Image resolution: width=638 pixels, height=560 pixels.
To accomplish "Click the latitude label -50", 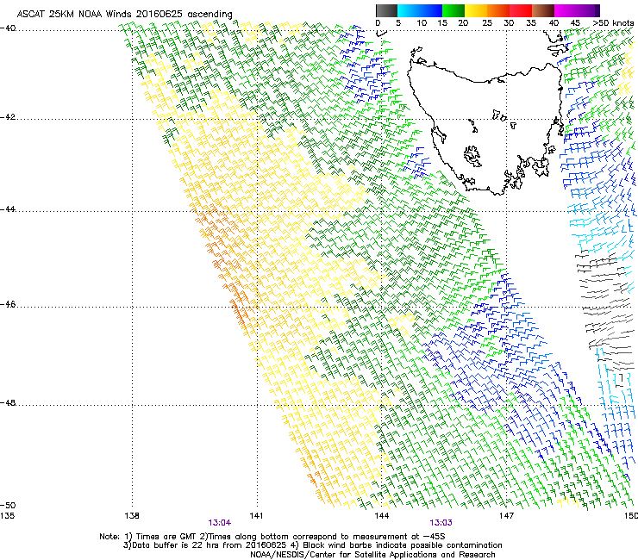I will tap(8, 505).
